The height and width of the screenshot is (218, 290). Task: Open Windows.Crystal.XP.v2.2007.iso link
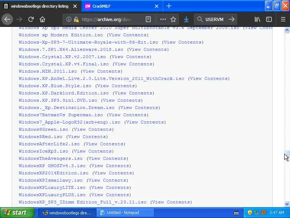pyautogui.click(x=62, y=57)
